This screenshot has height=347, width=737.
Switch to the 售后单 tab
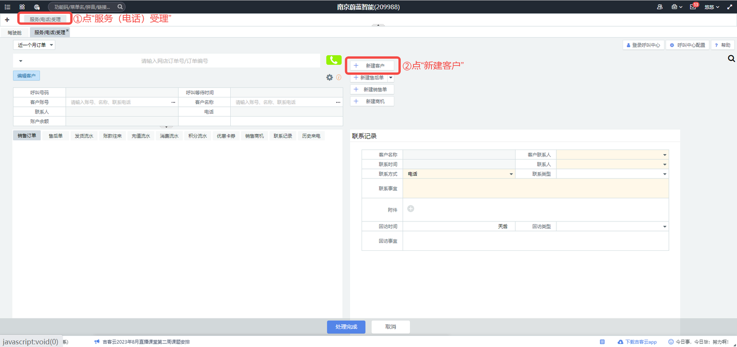pyautogui.click(x=55, y=136)
